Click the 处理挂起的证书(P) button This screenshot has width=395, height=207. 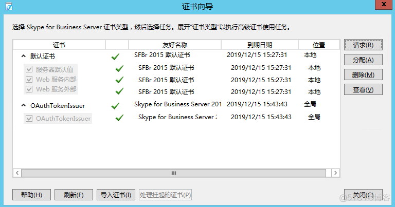[165, 195]
